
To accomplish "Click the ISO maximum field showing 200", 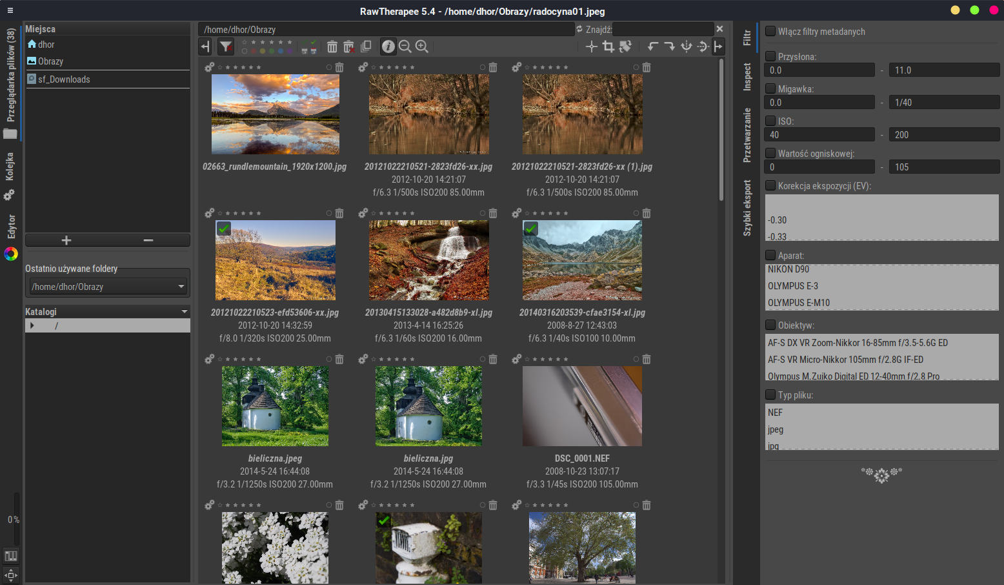I will (944, 134).
